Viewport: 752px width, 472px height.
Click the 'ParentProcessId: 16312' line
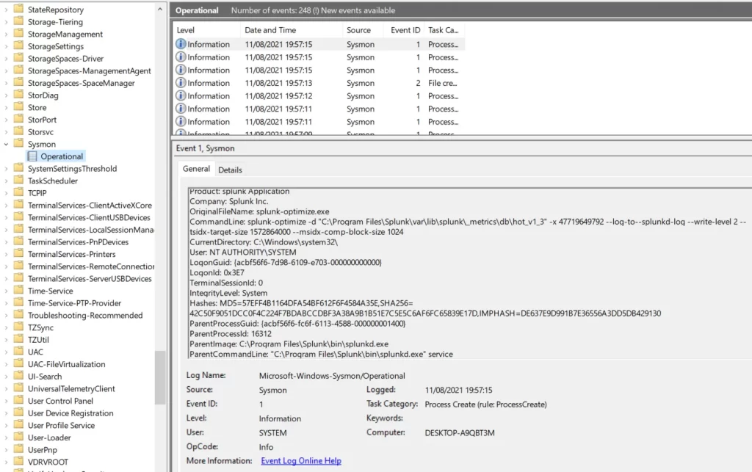(230, 333)
